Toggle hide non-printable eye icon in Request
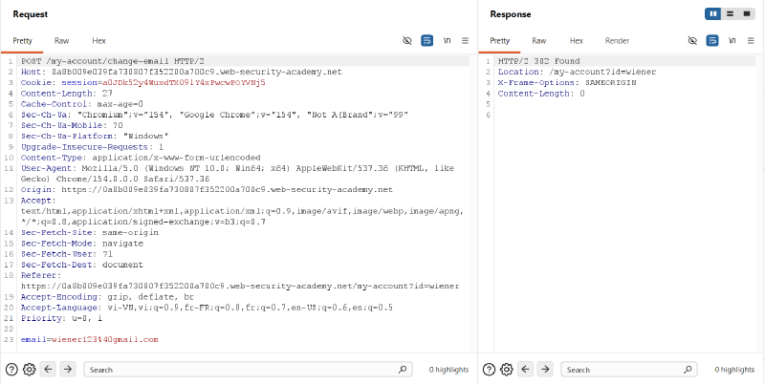The width and height of the screenshot is (765, 384). 407,40
